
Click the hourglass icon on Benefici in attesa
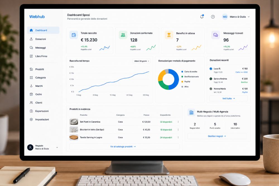169,35
